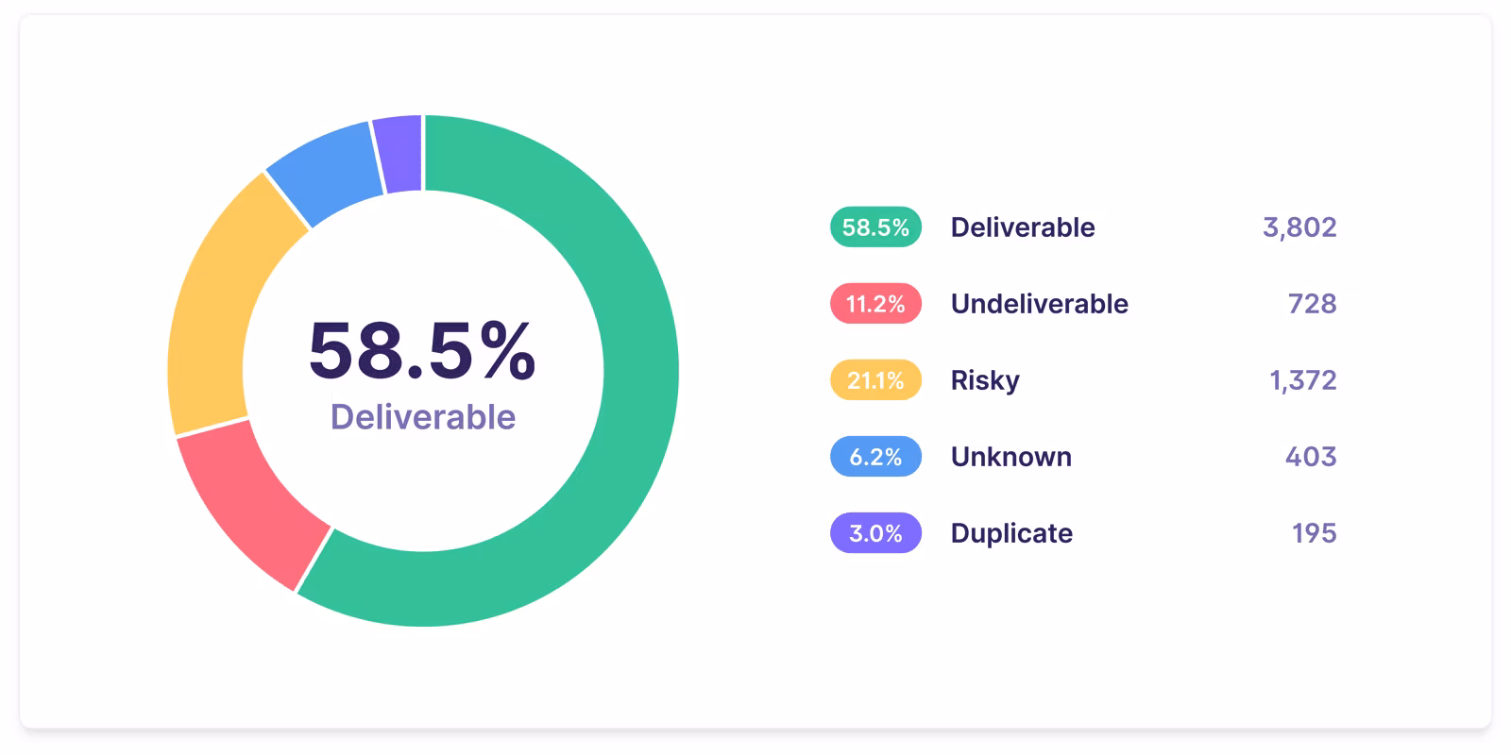The image size is (1511, 755).
Task: Click the red 11.2% legend badge
Action: click(875, 304)
